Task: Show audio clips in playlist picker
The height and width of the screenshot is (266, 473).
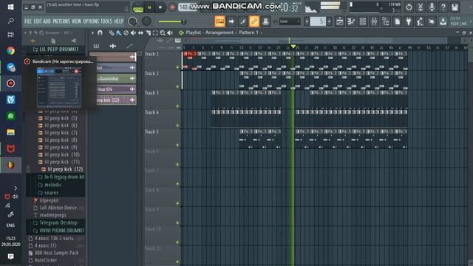Action: pos(112,46)
